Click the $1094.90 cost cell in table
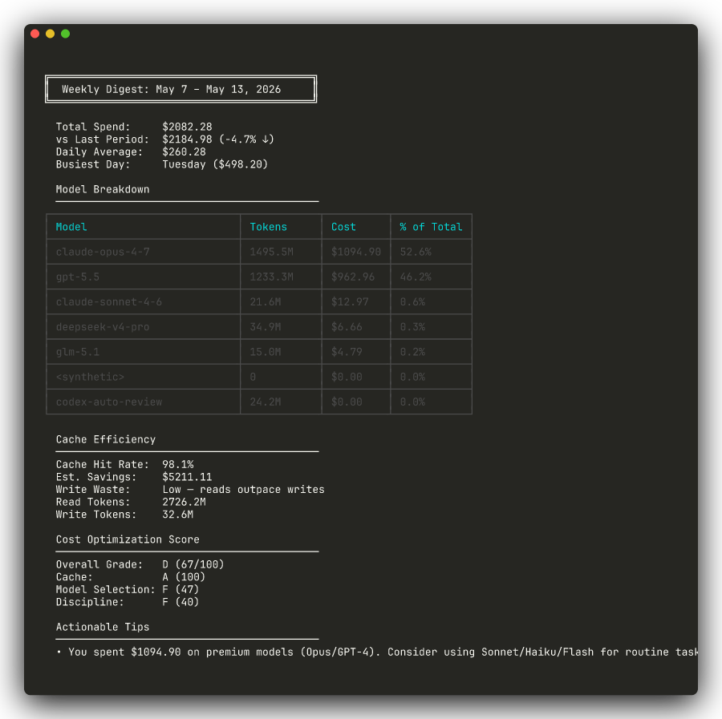This screenshot has width=722, height=719. click(356, 252)
